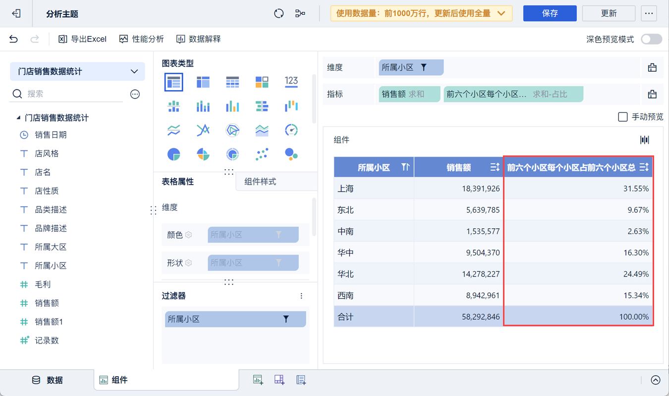Switch to the 表格属性 tab
The image size is (669, 396).
[178, 182]
